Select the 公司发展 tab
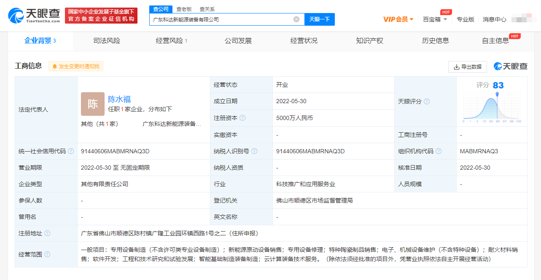 [238, 41]
